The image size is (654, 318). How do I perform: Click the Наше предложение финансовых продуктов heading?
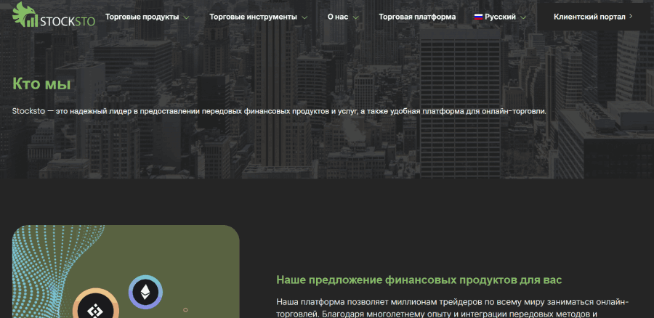click(419, 280)
